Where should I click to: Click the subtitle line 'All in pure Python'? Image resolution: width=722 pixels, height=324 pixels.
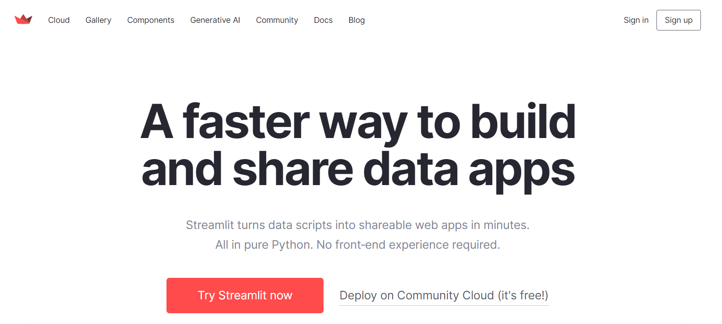coord(358,245)
